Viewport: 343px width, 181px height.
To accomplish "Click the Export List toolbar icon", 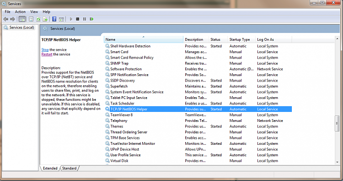I will click(45, 19).
